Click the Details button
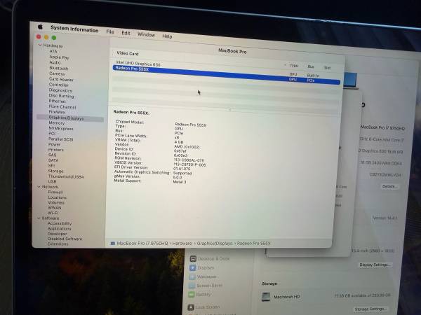This screenshot has width=421, height=315. pos(389,186)
